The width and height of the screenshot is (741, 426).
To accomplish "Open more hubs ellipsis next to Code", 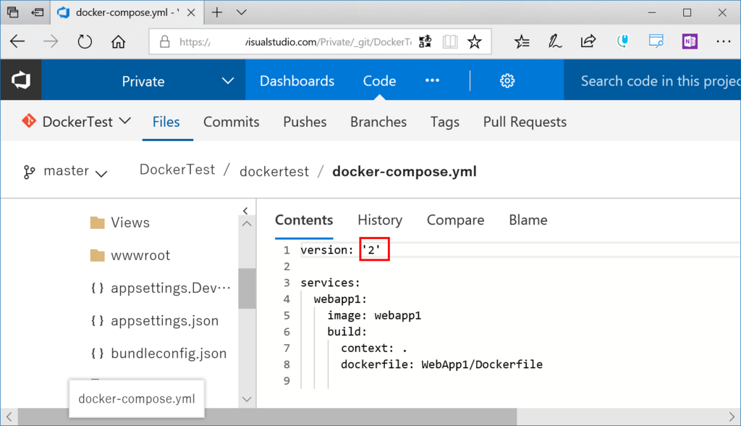I will pyautogui.click(x=432, y=80).
